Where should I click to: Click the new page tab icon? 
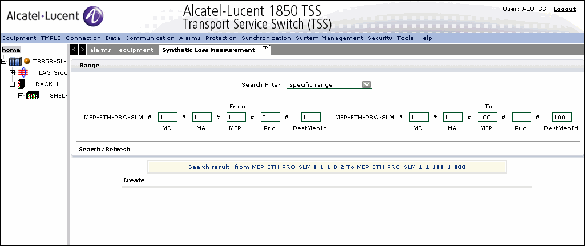click(x=265, y=50)
